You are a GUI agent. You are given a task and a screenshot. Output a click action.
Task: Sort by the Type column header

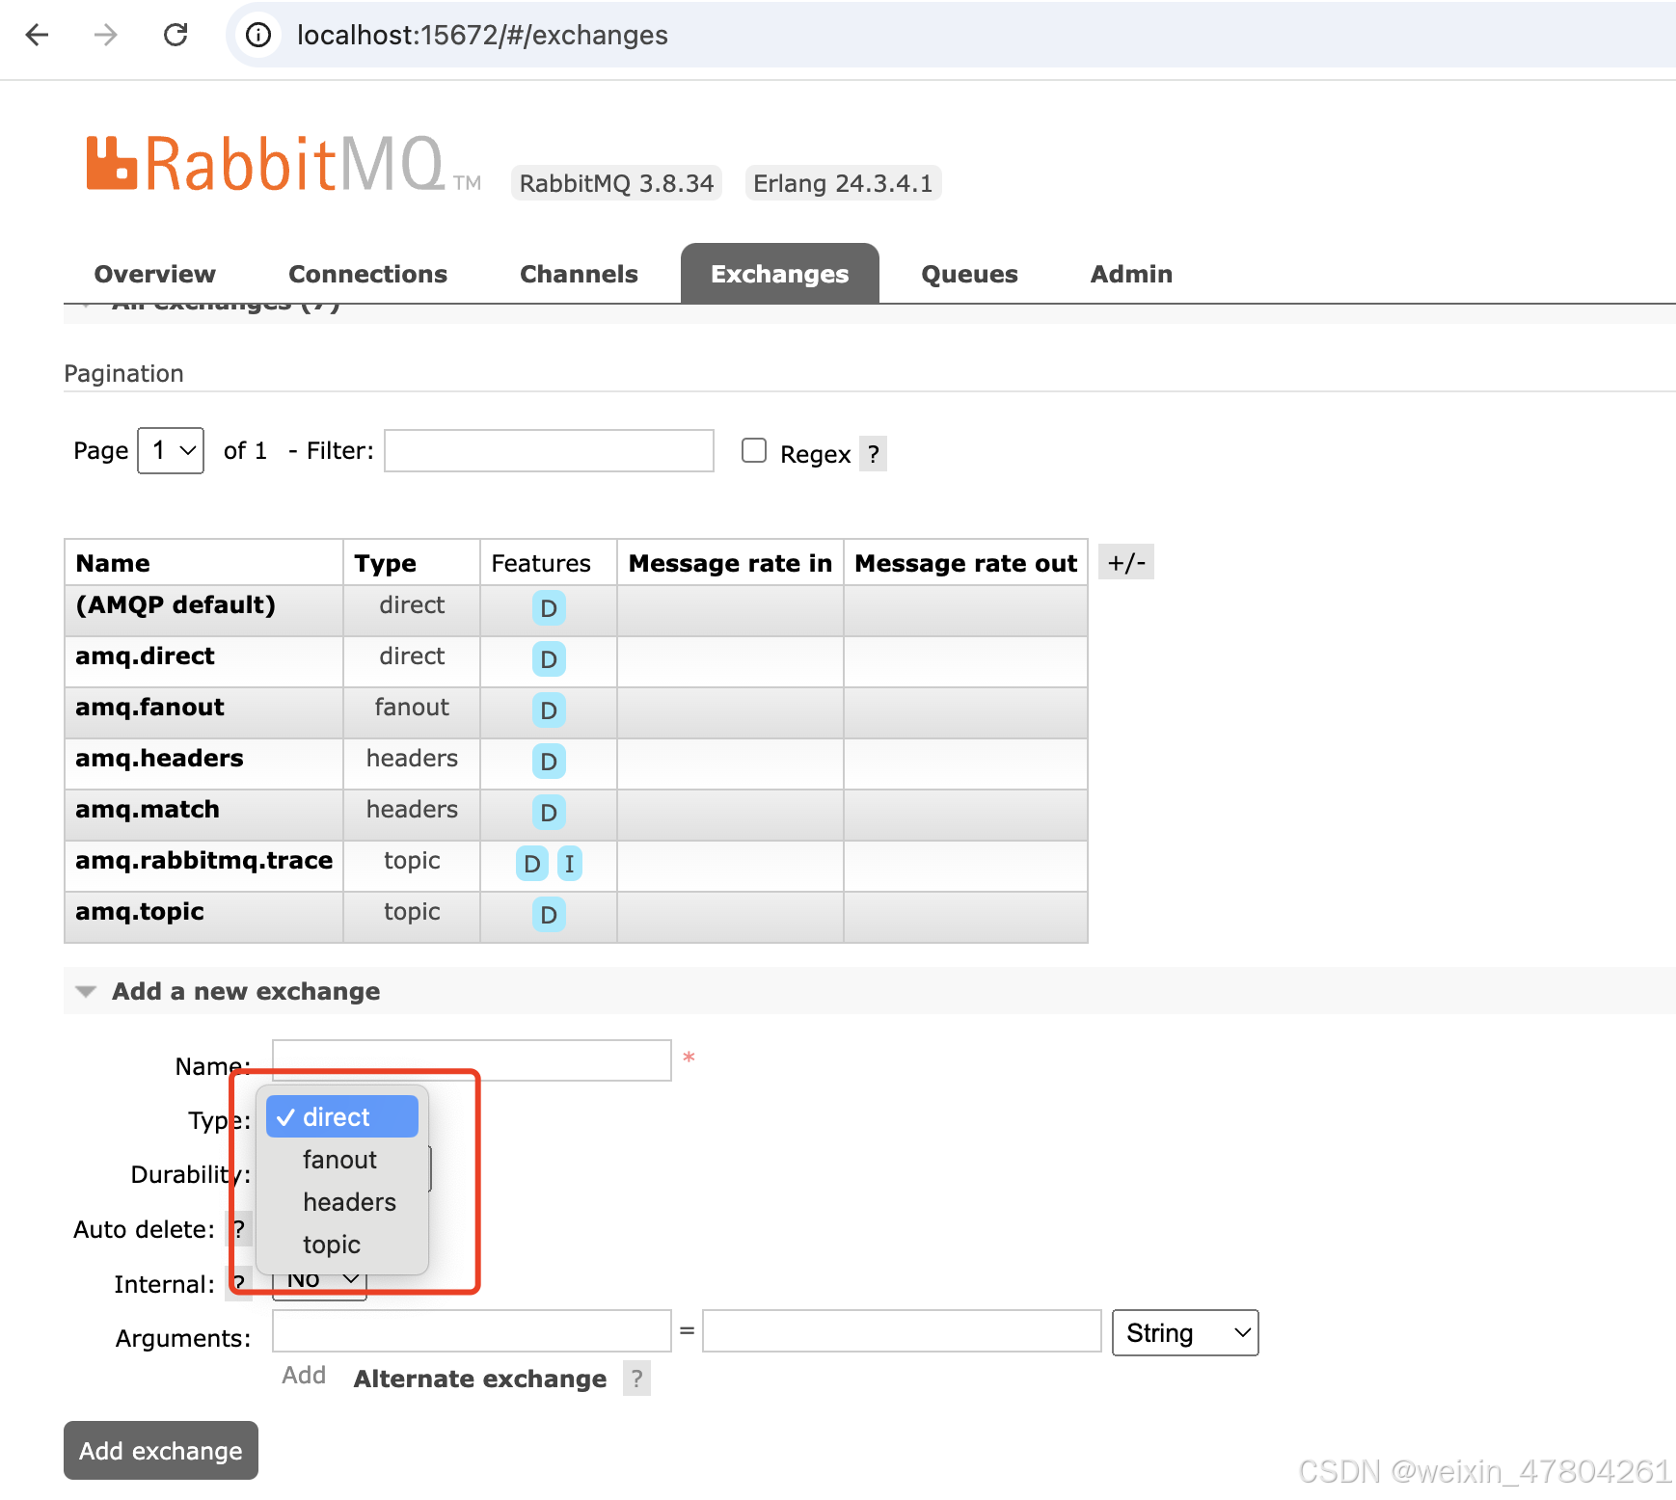385,563
